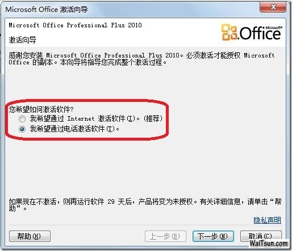Click the 您希望如何激活软件? question label
Screen dimensions: 292x251
(41, 109)
